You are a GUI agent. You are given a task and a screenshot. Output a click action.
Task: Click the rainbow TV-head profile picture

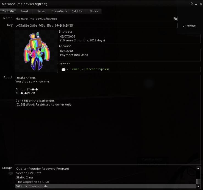[36, 51]
